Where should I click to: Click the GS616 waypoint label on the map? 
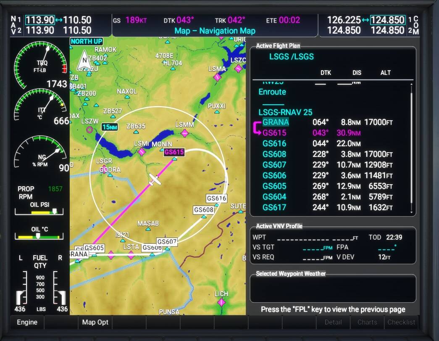click(216, 198)
